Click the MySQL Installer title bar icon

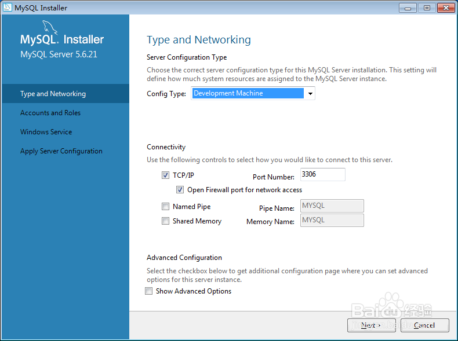8,8
